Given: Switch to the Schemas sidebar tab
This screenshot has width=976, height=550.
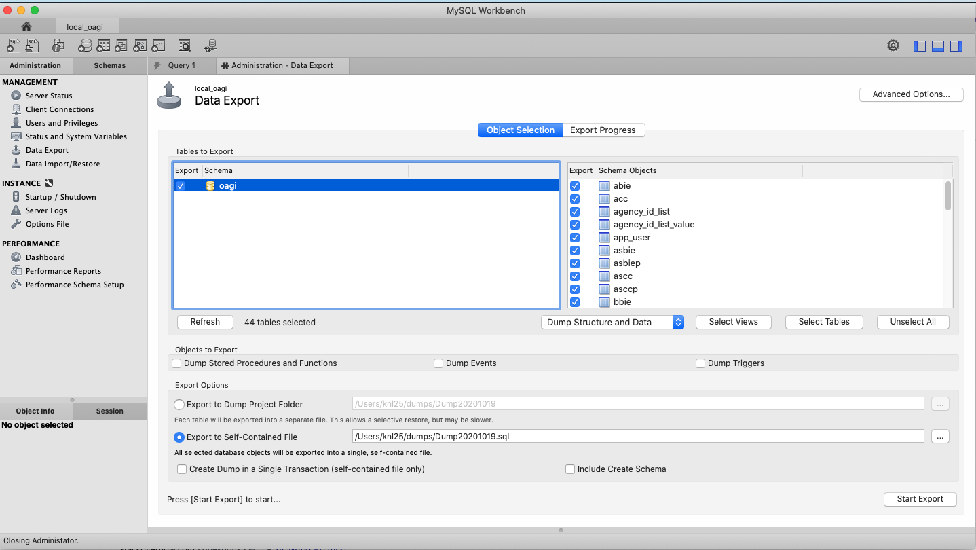Looking at the screenshot, I should point(110,66).
